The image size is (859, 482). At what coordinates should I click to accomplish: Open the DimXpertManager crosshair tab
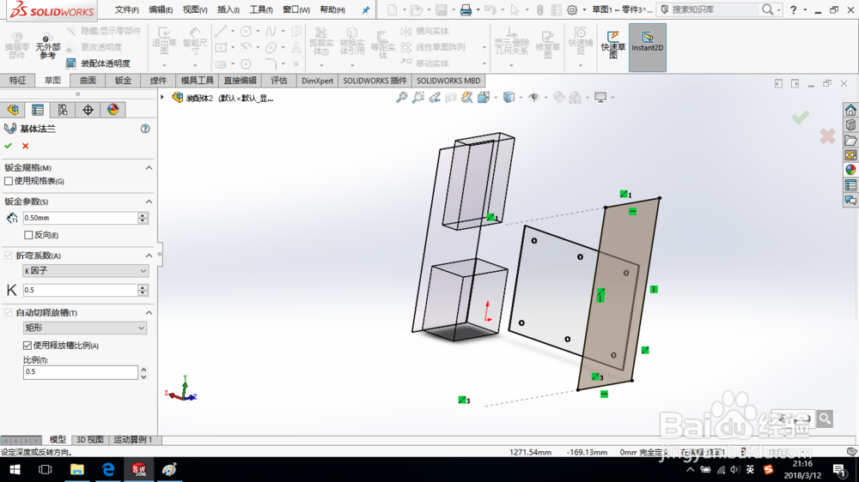click(88, 110)
